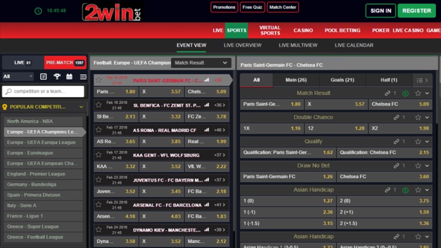Screen dimensions: 441x248
Task: Favorite the Paris Saint-Germain match star
Action: [x=99, y=80]
